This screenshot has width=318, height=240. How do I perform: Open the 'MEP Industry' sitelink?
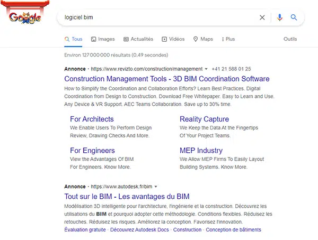[201, 151]
